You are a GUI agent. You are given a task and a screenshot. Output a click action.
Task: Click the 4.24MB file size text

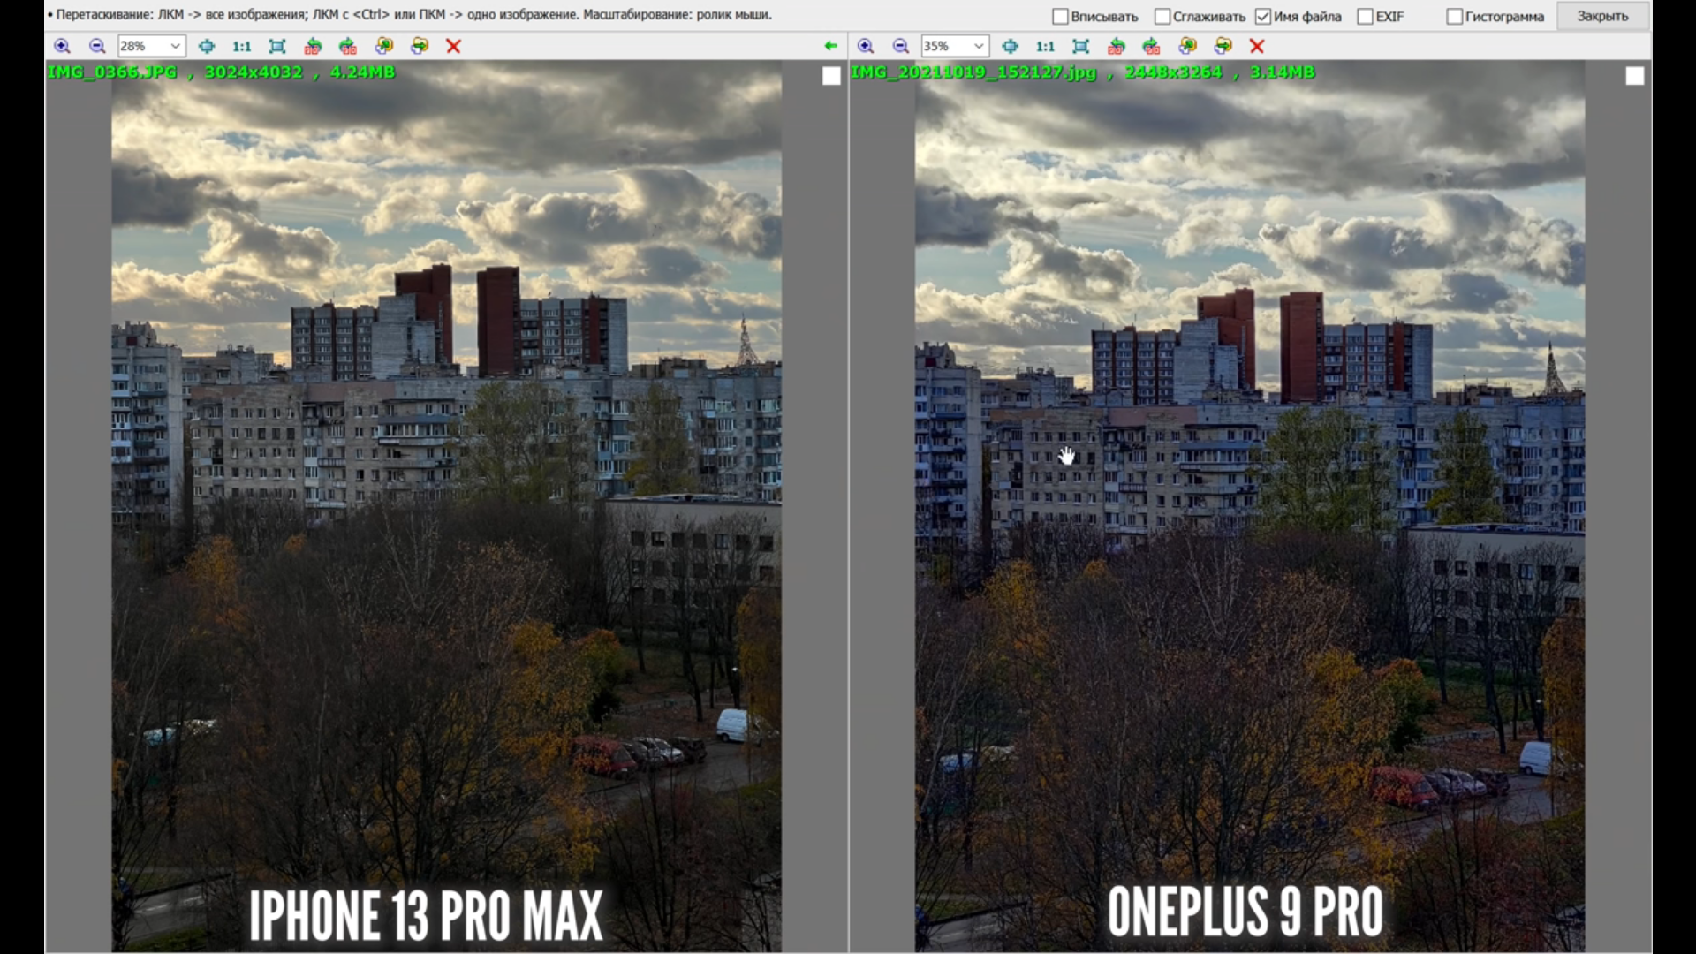pos(362,72)
